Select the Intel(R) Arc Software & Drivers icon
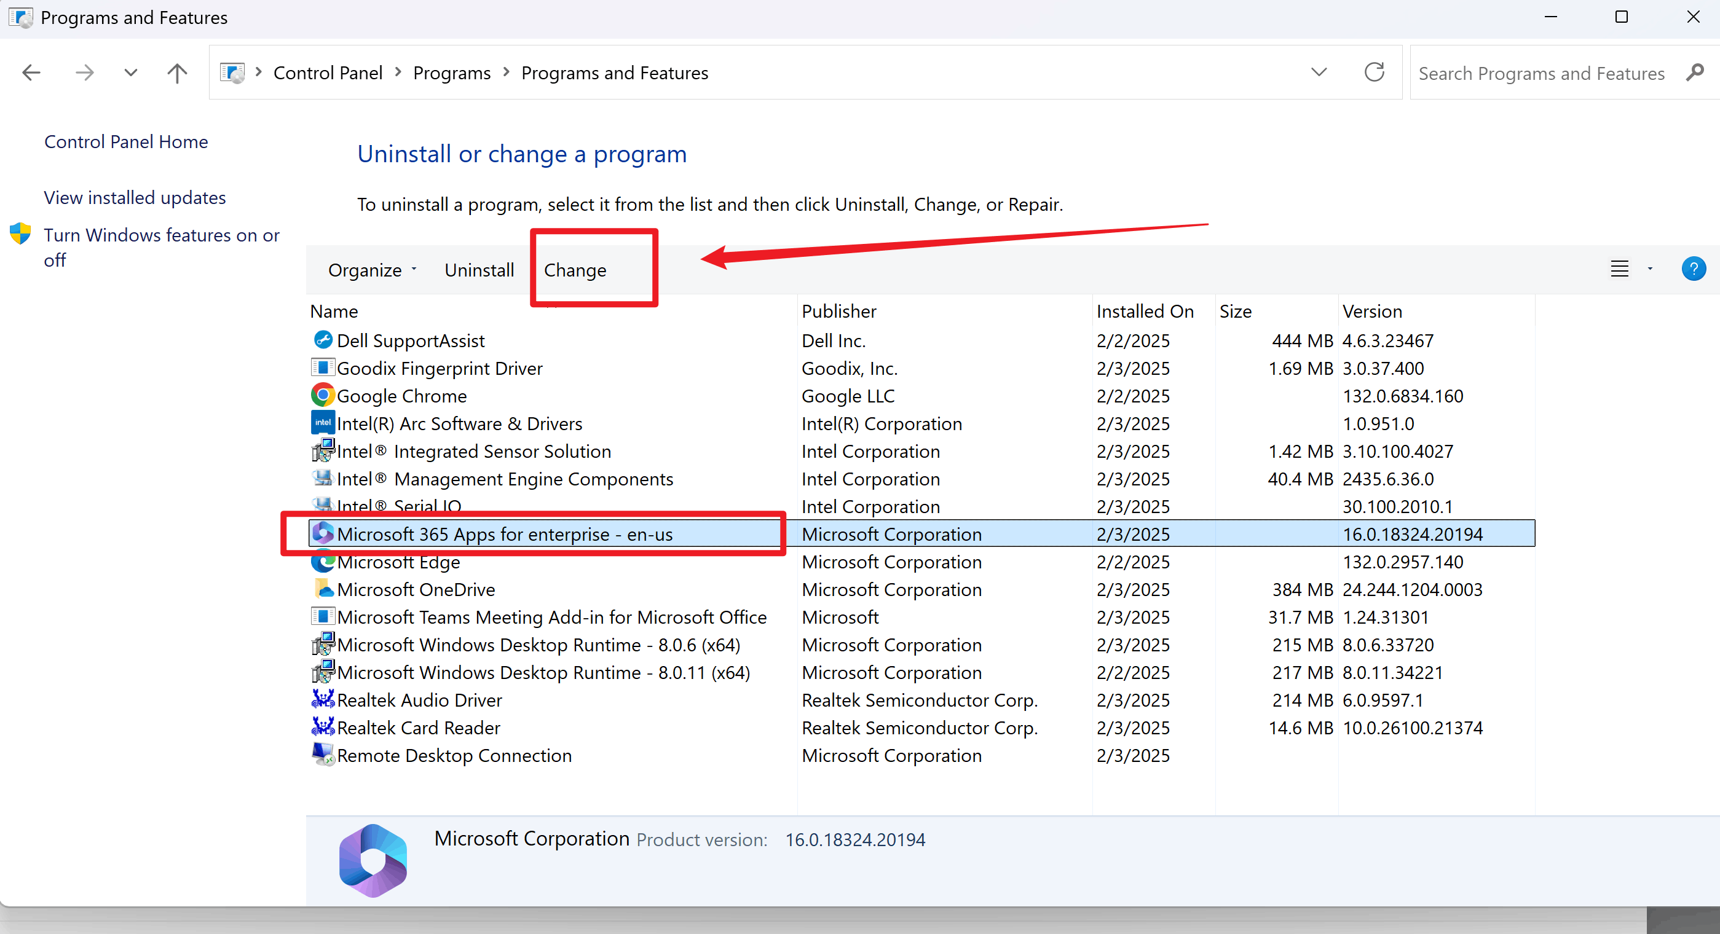 coord(323,423)
